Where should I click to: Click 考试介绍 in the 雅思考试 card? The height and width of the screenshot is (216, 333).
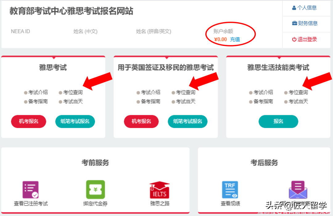tap(38, 92)
